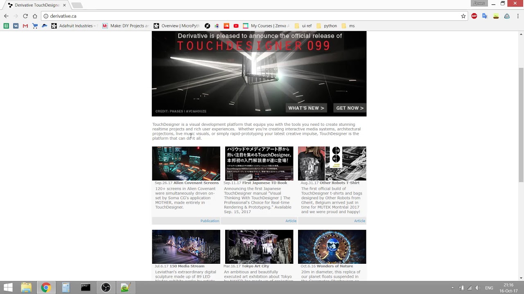Image resolution: width=524 pixels, height=294 pixels.
Task: Bookmark this page with the star
Action: point(463,16)
